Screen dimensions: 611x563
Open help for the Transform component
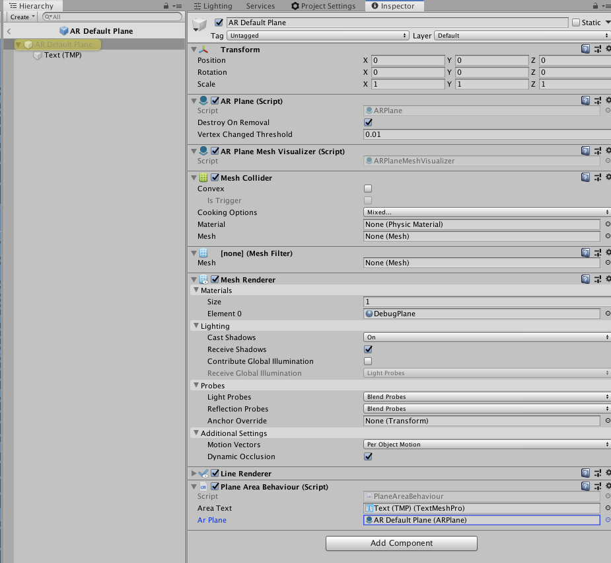585,49
